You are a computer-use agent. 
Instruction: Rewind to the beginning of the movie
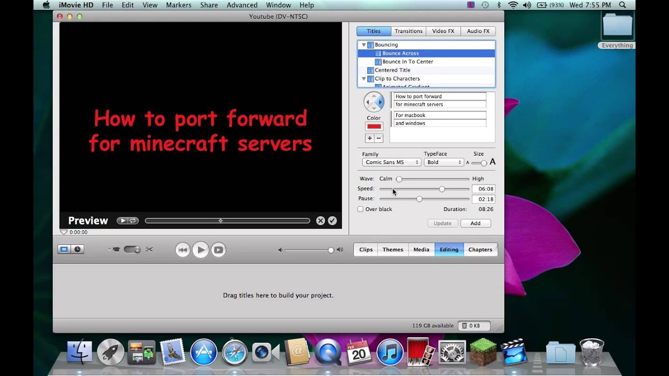[182, 250]
